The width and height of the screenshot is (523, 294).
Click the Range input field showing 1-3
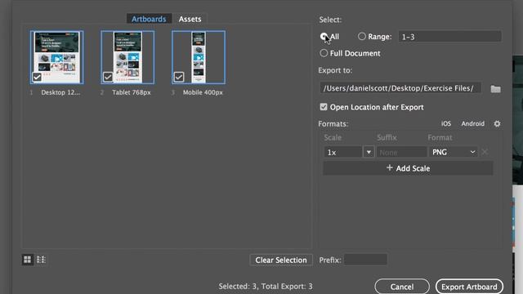coord(449,37)
